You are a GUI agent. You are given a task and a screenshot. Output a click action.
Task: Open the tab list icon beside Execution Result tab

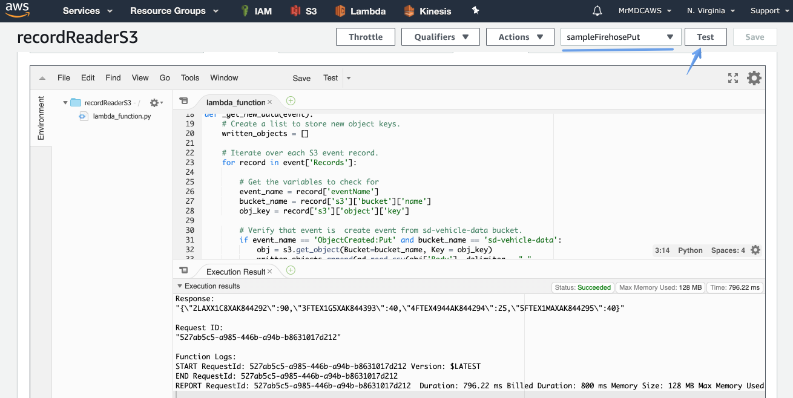point(184,270)
